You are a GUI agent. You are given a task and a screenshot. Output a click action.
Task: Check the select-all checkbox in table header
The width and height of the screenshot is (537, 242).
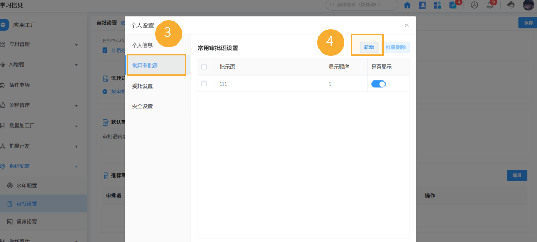coord(204,67)
